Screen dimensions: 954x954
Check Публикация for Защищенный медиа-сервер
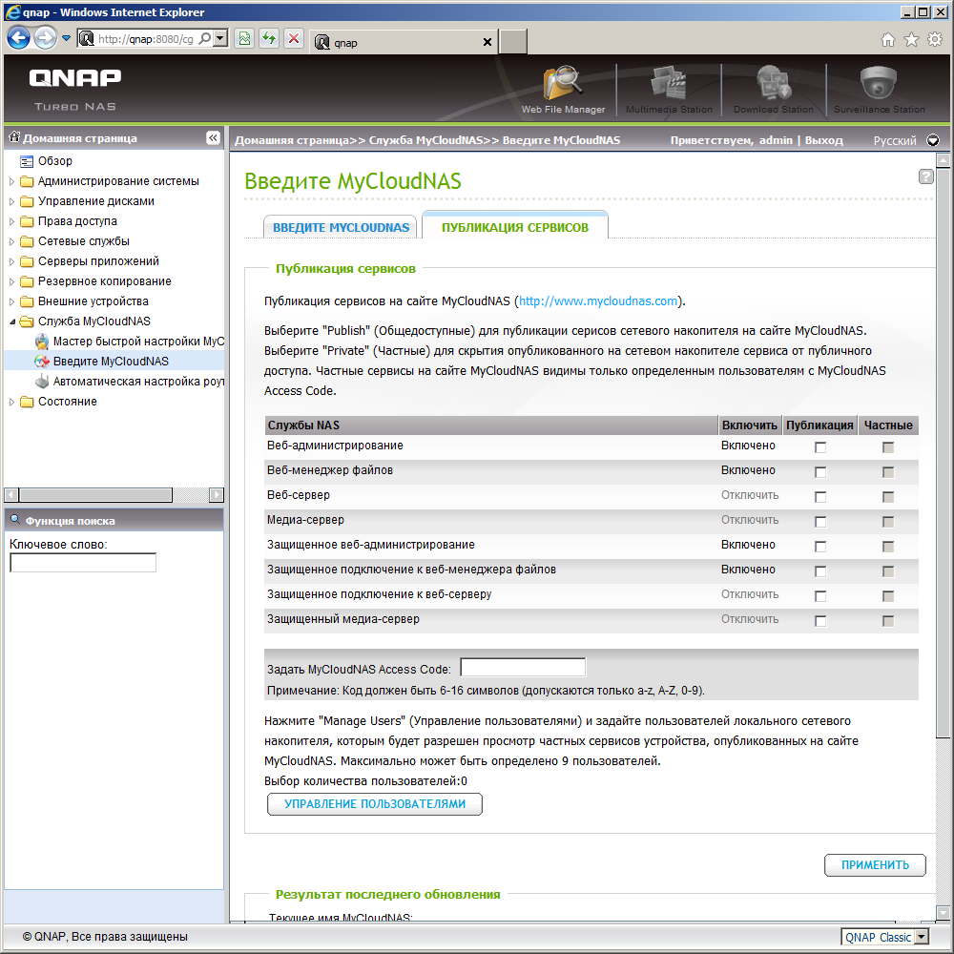click(820, 621)
